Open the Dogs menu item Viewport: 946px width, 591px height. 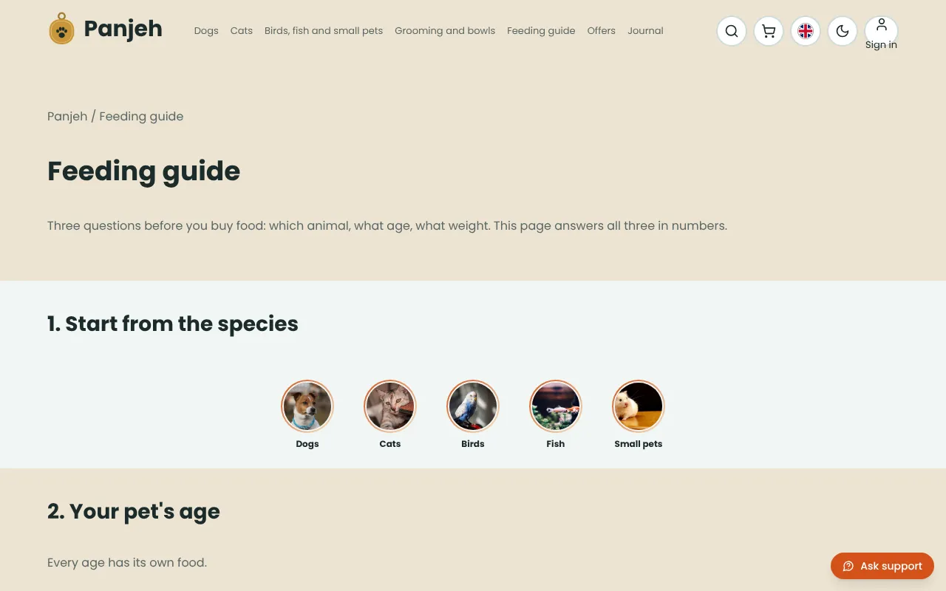click(x=206, y=31)
